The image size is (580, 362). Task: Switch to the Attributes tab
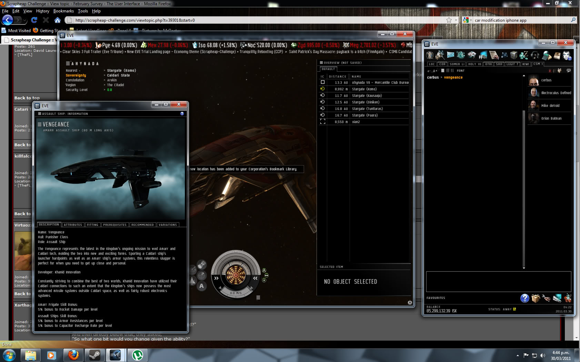(x=73, y=225)
